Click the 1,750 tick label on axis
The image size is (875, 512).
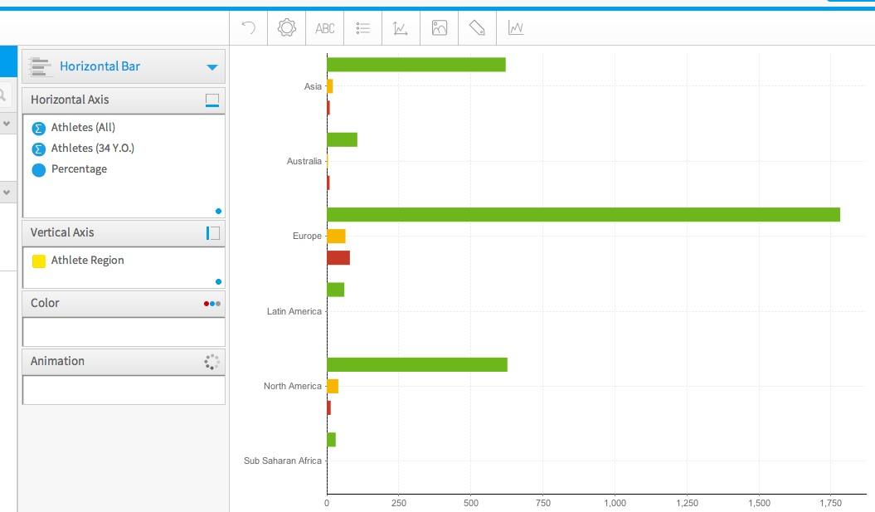pos(831,503)
